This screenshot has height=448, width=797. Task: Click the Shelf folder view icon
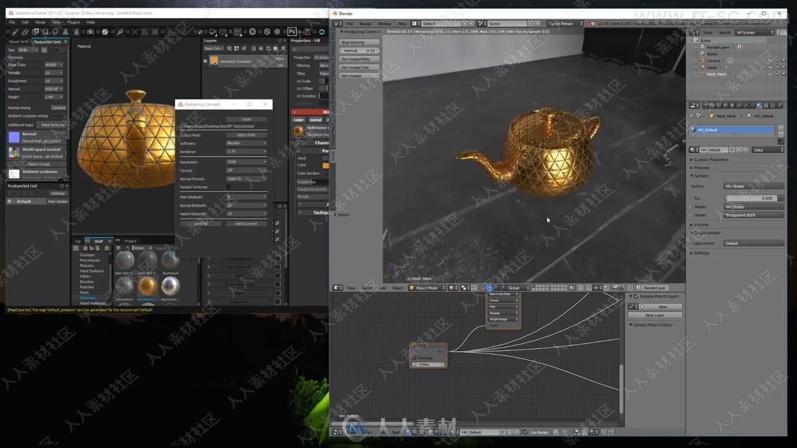(76, 248)
